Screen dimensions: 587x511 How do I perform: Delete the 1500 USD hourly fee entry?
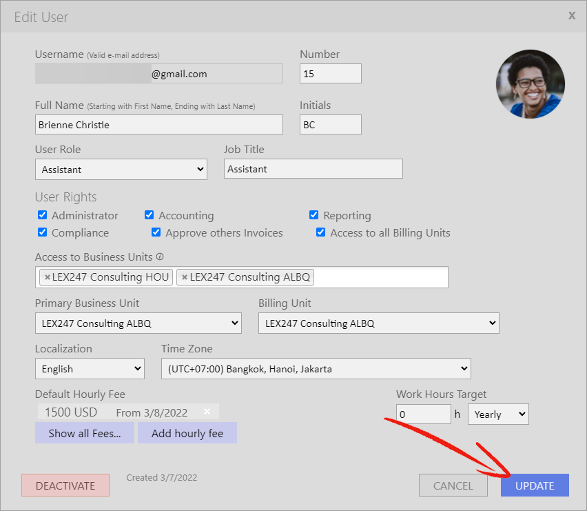207,411
